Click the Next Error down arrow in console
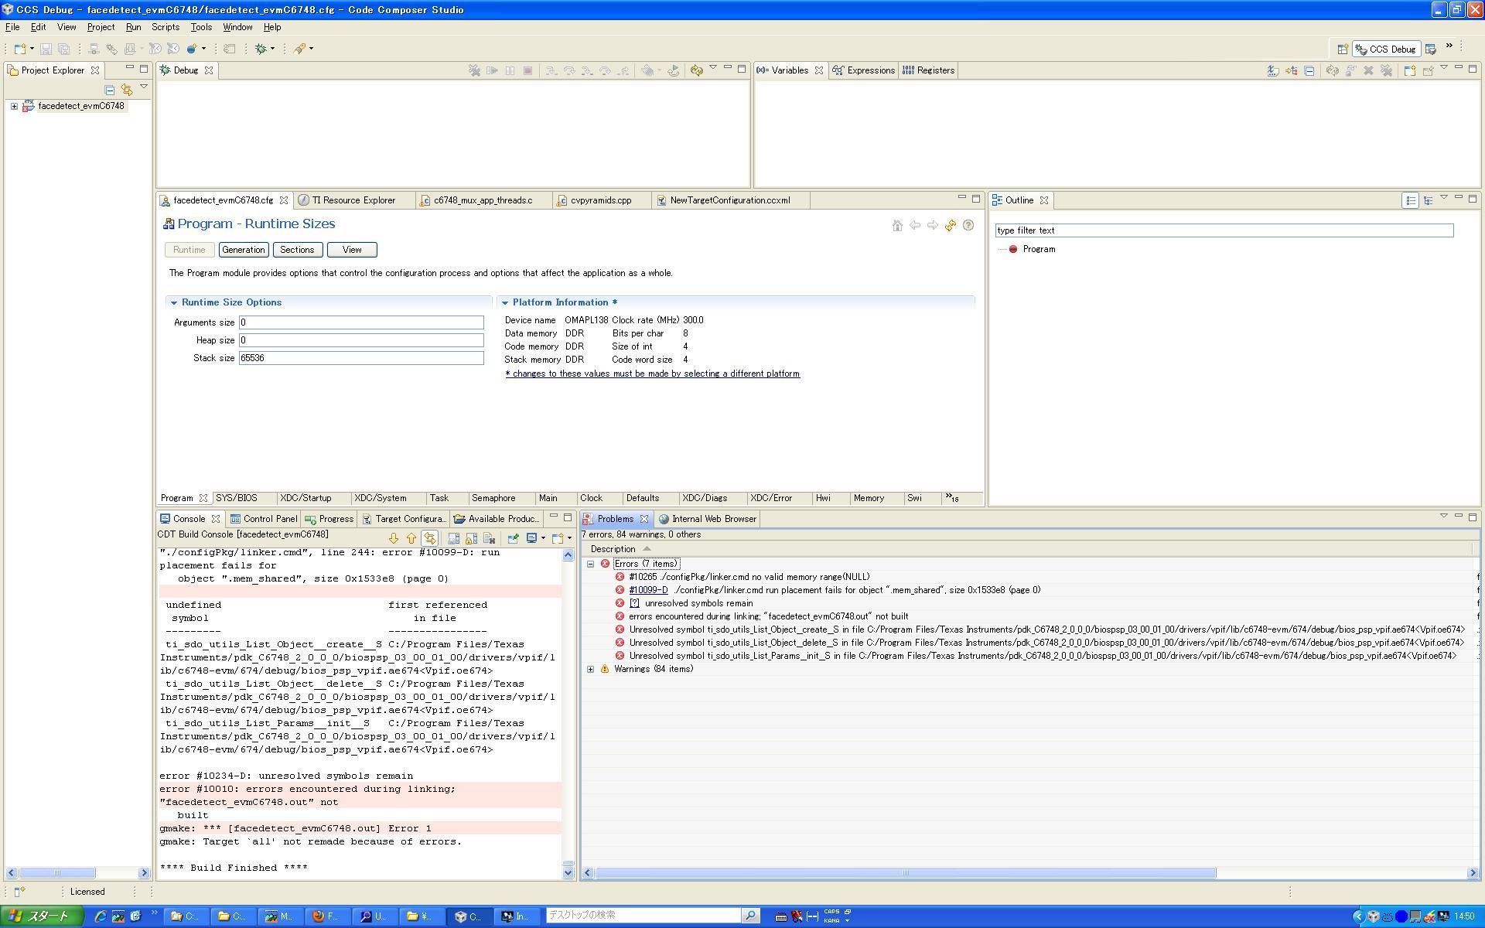This screenshot has width=1485, height=928. point(393,538)
